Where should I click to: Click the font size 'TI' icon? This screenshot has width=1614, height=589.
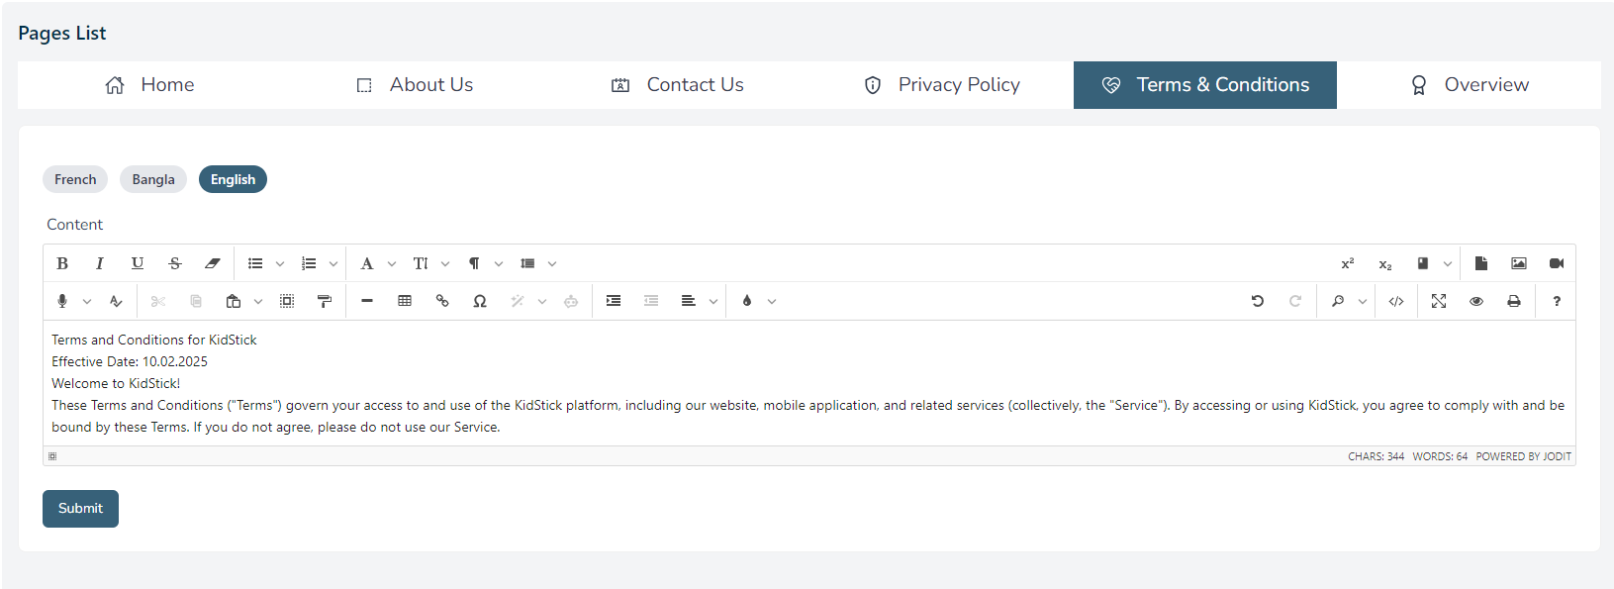click(421, 263)
